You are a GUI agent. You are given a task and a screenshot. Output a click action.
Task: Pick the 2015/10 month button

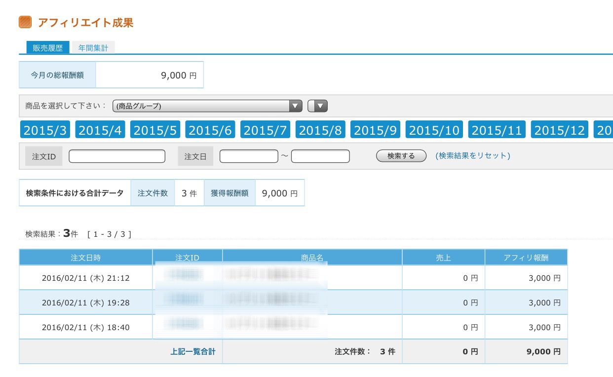[434, 130]
